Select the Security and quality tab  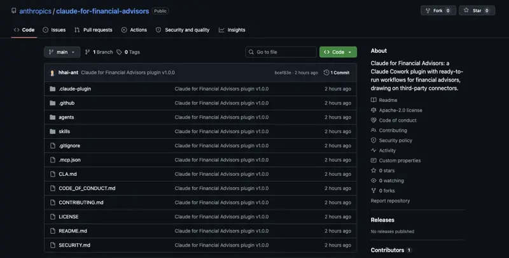coord(183,30)
